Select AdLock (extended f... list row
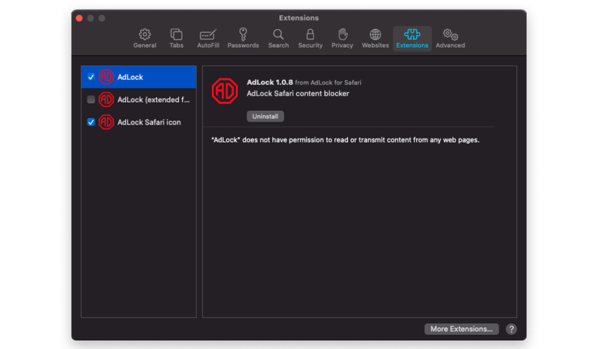 (x=153, y=99)
